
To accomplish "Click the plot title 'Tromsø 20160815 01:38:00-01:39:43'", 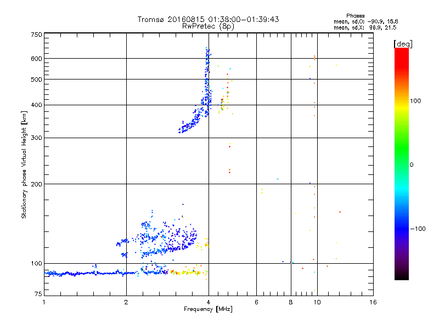I will click(208, 19).
